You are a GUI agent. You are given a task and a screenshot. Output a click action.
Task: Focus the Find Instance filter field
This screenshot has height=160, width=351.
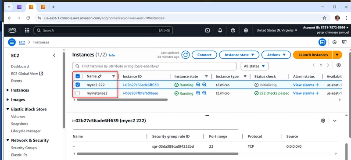[x=154, y=66]
